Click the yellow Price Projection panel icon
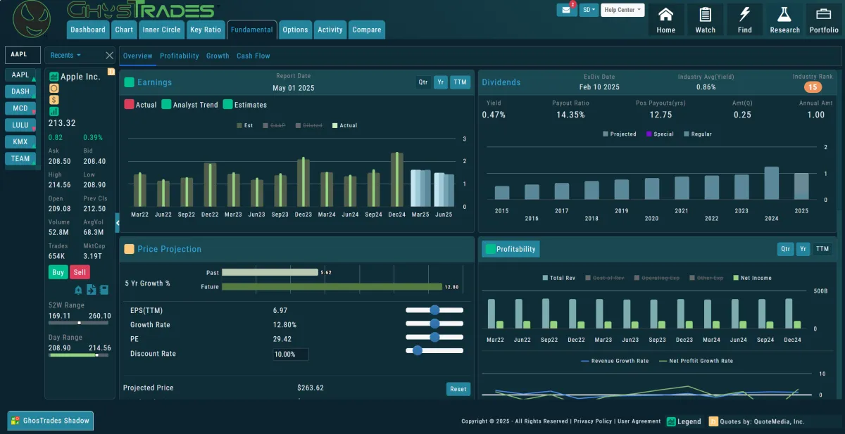 point(129,249)
